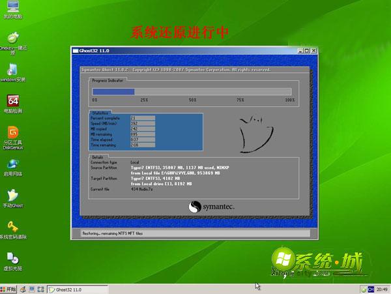The width and height of the screenshot is (391, 294).
Task: Click the 'Restoring... remaining NTFS MFT files' status bar
Action: [x=195, y=233]
